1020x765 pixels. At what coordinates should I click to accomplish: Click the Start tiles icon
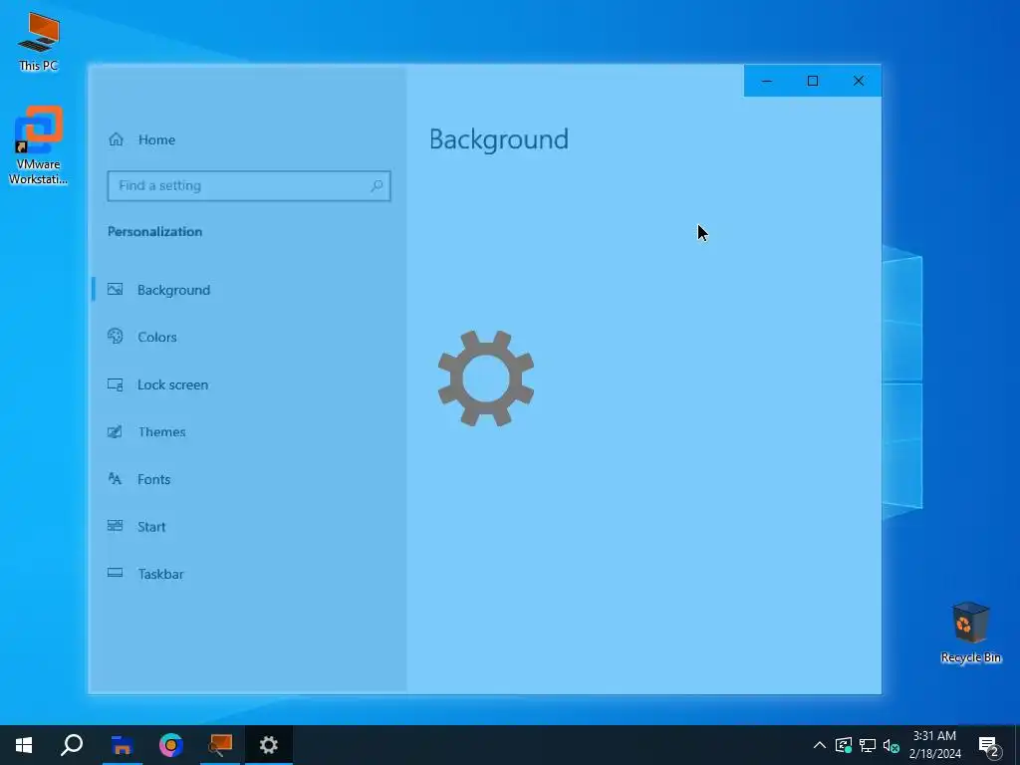(116, 526)
